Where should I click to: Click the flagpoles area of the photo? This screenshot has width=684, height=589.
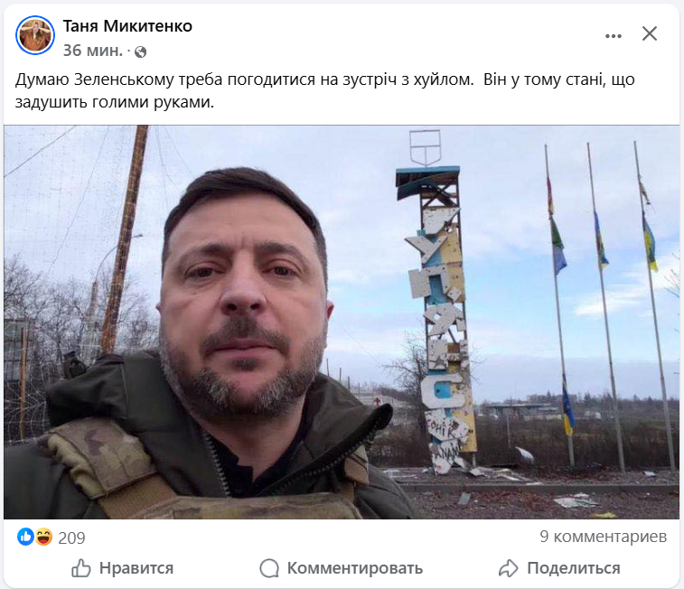pos(608,305)
